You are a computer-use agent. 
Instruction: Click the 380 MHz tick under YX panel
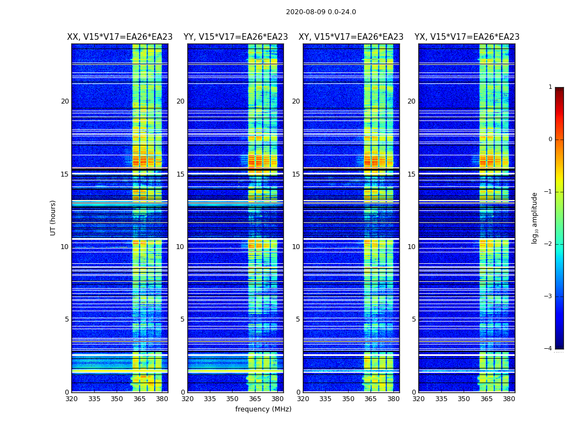(508, 399)
